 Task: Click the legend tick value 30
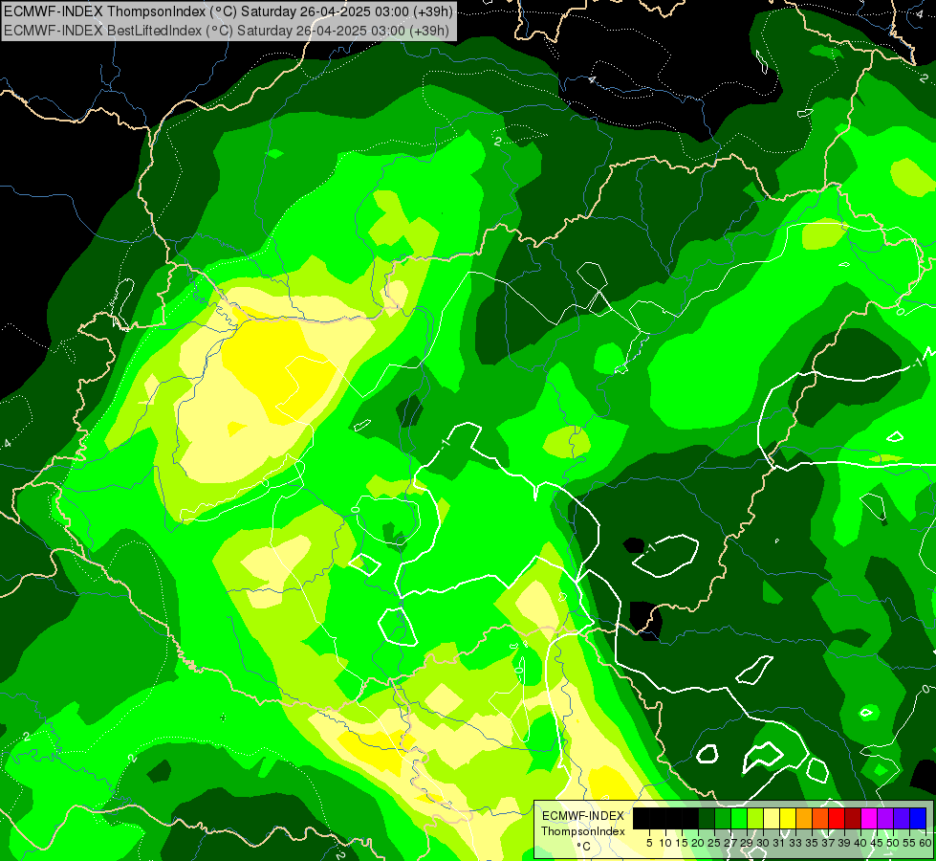pyautogui.click(x=763, y=843)
